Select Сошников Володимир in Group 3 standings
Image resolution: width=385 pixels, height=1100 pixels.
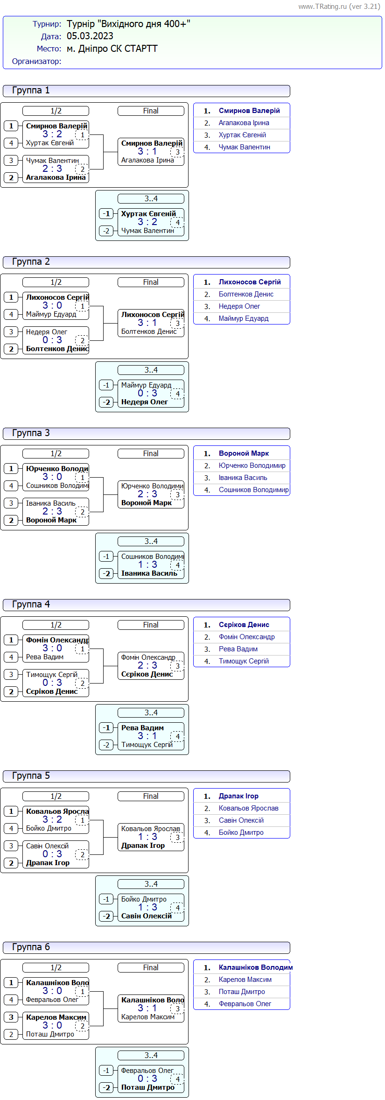pos(253,490)
